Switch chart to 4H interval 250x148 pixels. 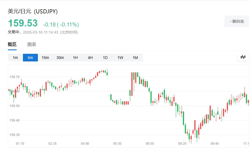[x=90, y=58]
